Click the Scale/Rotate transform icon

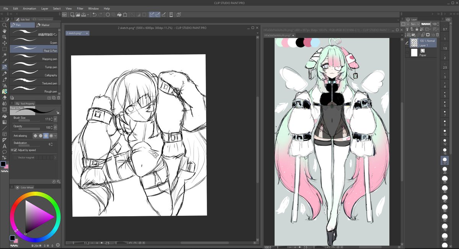tap(125, 15)
